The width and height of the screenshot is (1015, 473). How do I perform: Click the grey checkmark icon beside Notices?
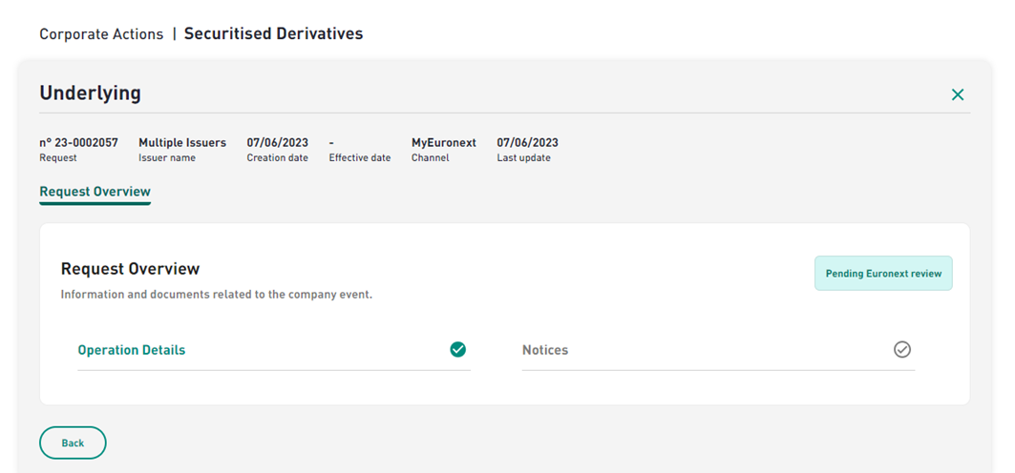coord(901,350)
